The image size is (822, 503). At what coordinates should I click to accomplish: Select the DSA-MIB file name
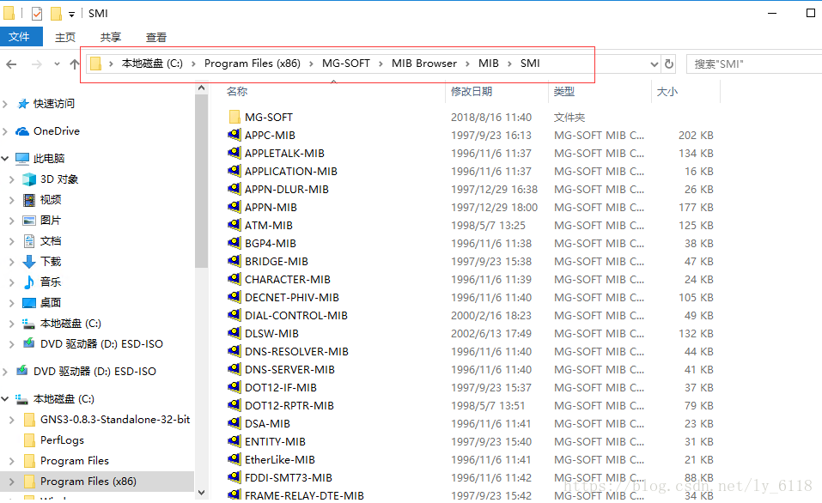pos(267,423)
